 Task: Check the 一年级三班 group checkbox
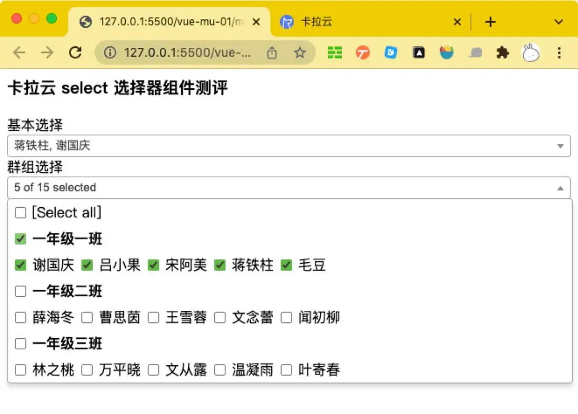21,344
